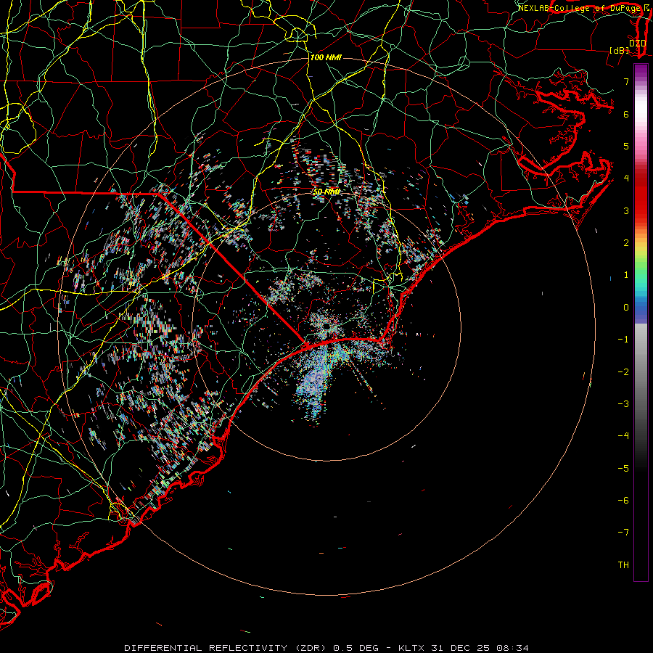The height and width of the screenshot is (653, 653).
Task: Click the red segment of the color bar
Action: (641, 196)
